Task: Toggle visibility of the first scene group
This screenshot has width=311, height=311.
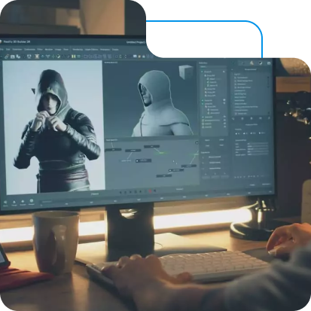Action: pos(224,72)
